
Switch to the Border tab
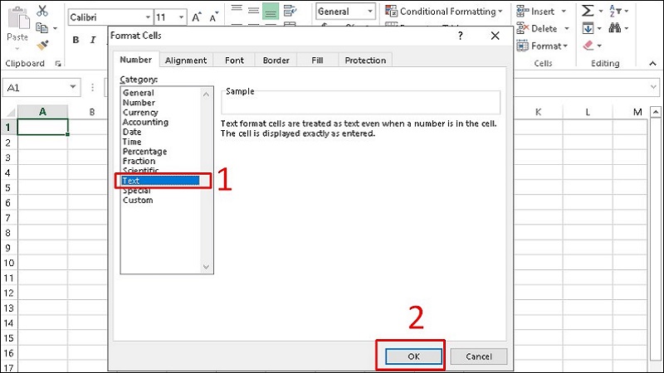[276, 61]
